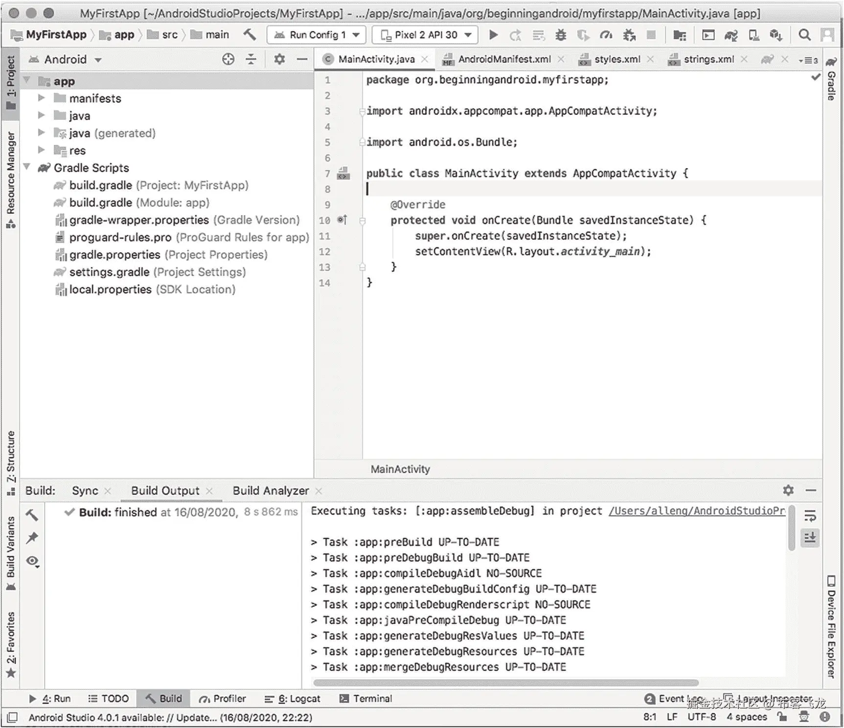This screenshot has height=728, width=844.
Task: Expand the manifests folder
Action: point(42,98)
